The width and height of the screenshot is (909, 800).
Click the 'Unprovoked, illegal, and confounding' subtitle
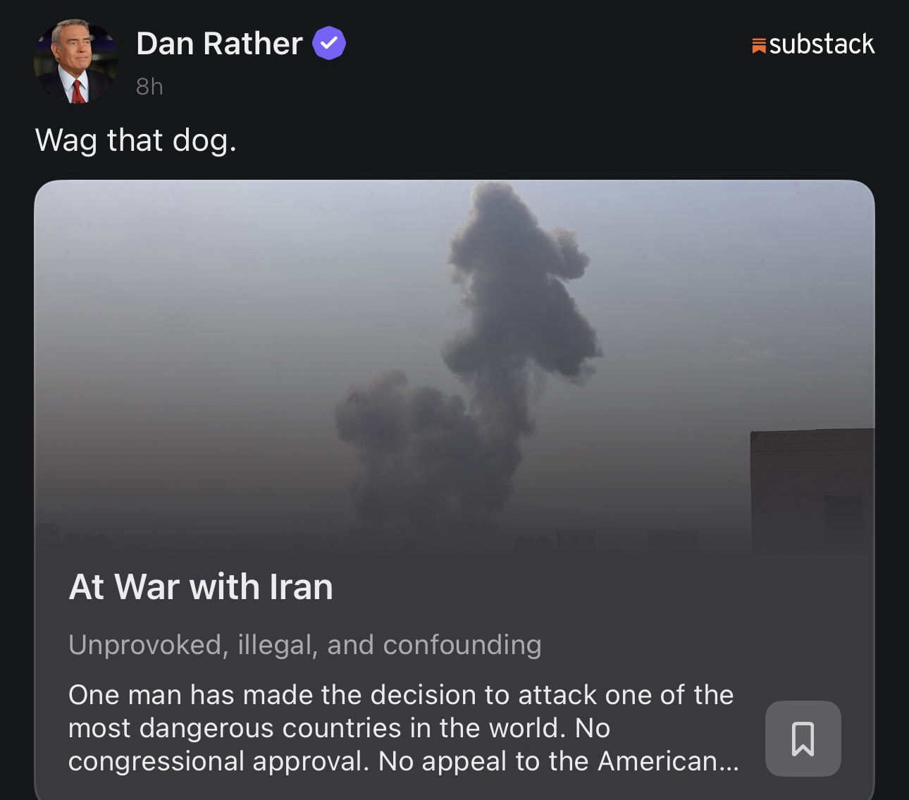pos(305,644)
